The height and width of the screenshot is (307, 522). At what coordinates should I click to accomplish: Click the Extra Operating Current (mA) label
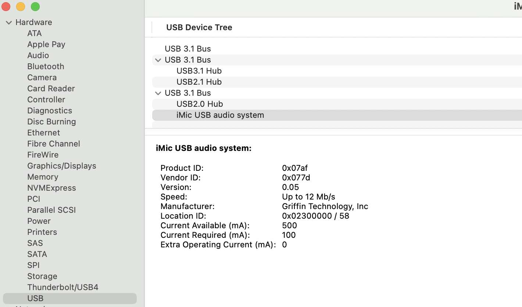pyautogui.click(x=218, y=244)
